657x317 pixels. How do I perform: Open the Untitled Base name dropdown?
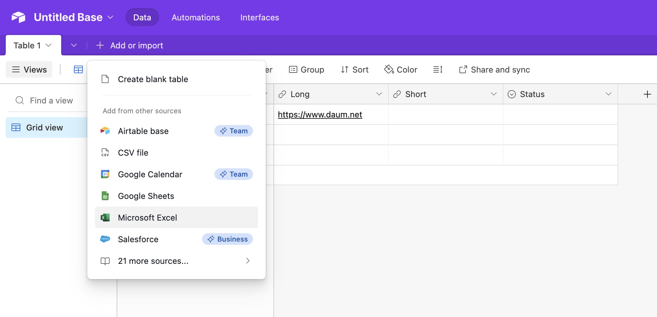pyautogui.click(x=110, y=17)
